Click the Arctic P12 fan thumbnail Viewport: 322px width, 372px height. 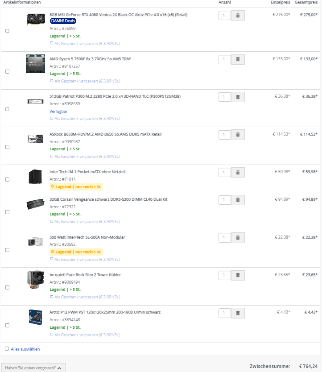pos(35,317)
